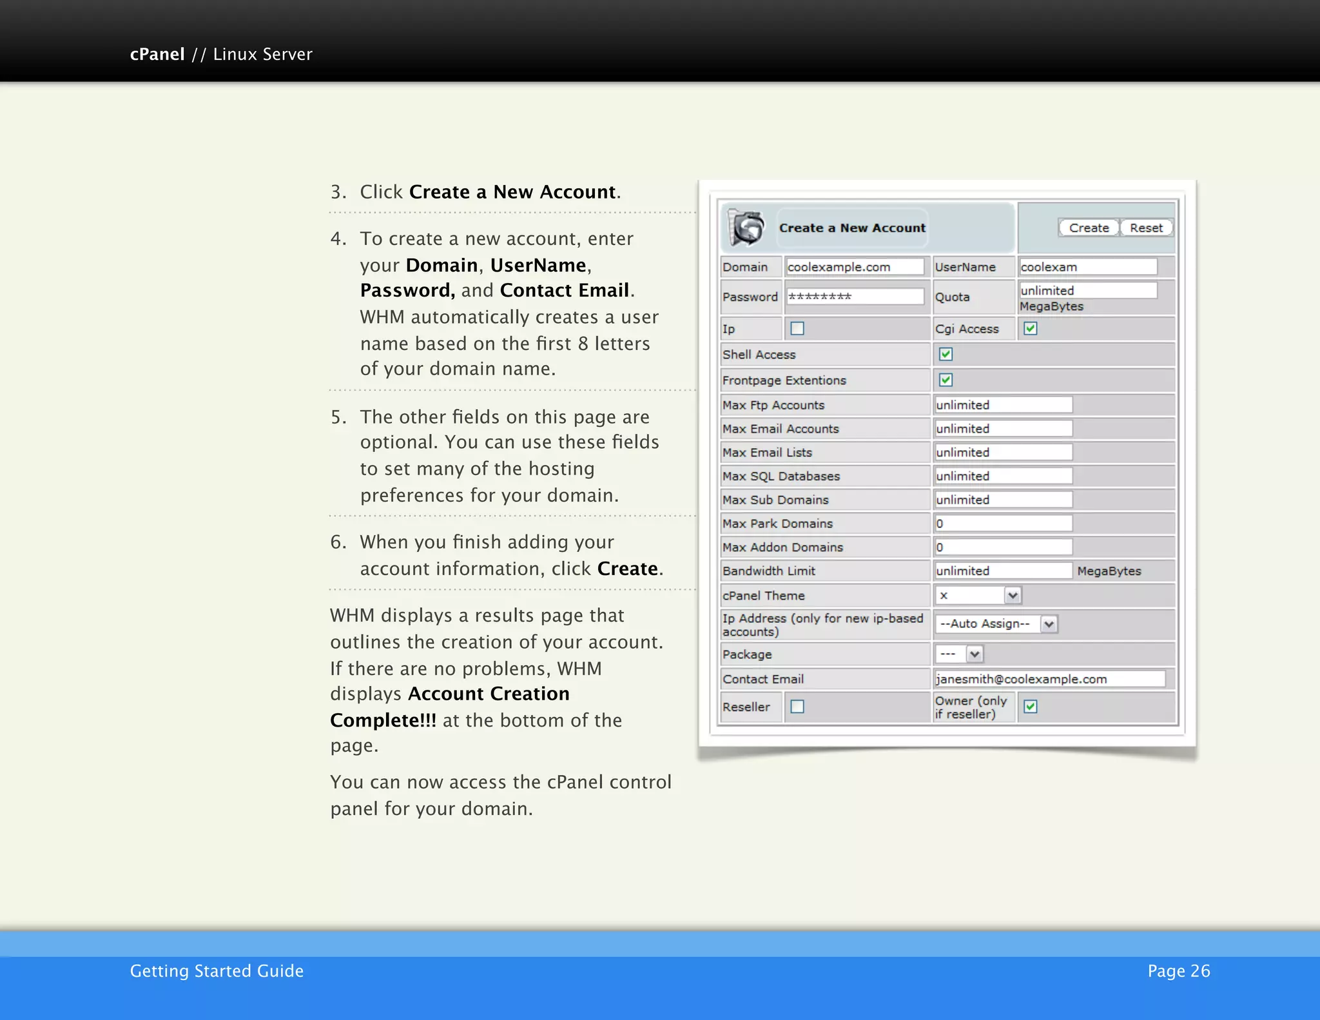Toggle Owner only if reseller checkbox

(1030, 707)
